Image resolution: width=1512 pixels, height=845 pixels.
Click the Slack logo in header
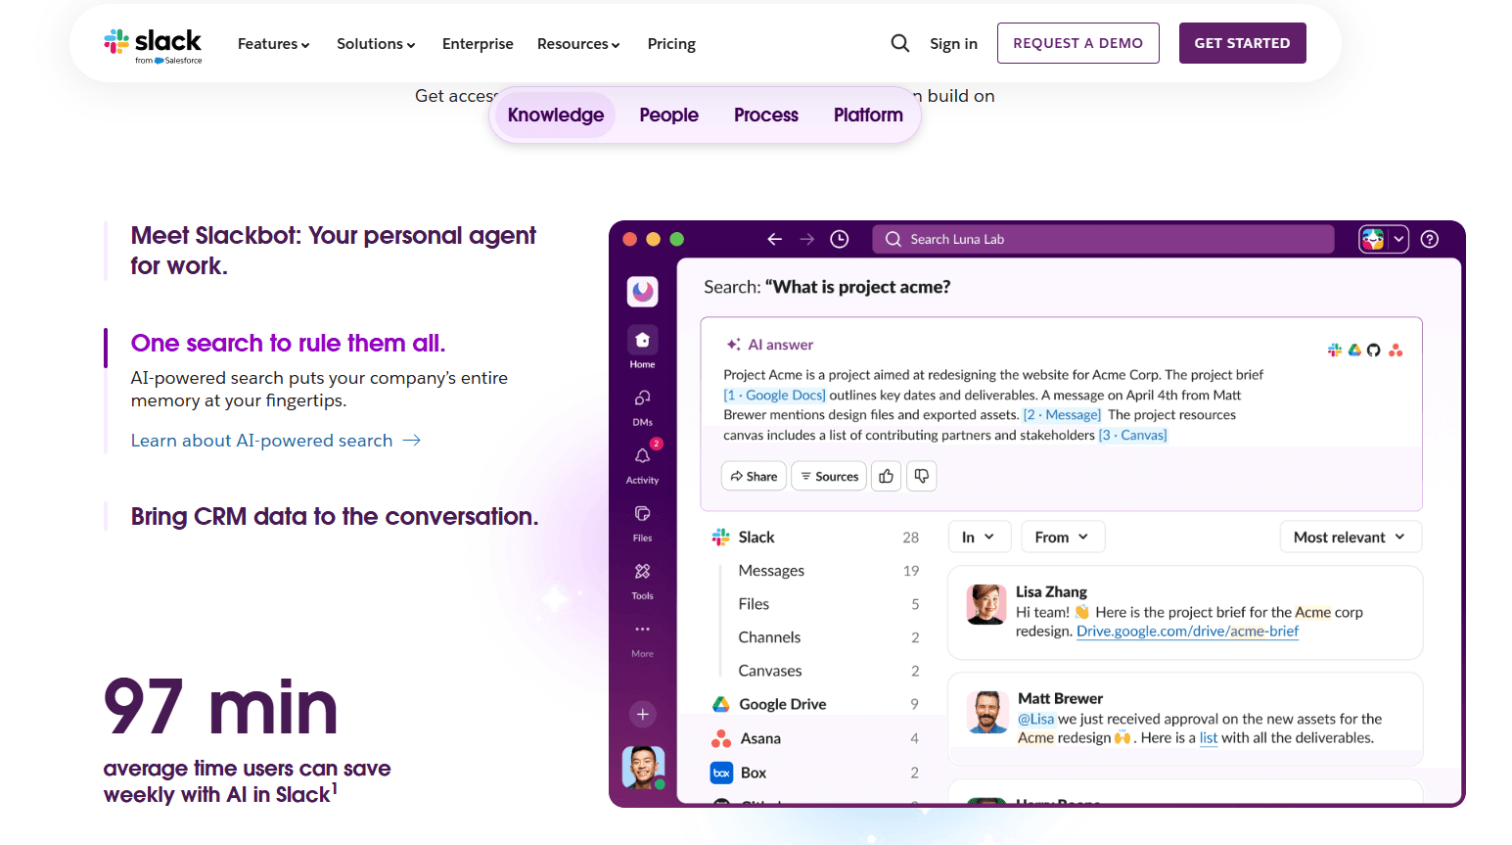coord(153,44)
